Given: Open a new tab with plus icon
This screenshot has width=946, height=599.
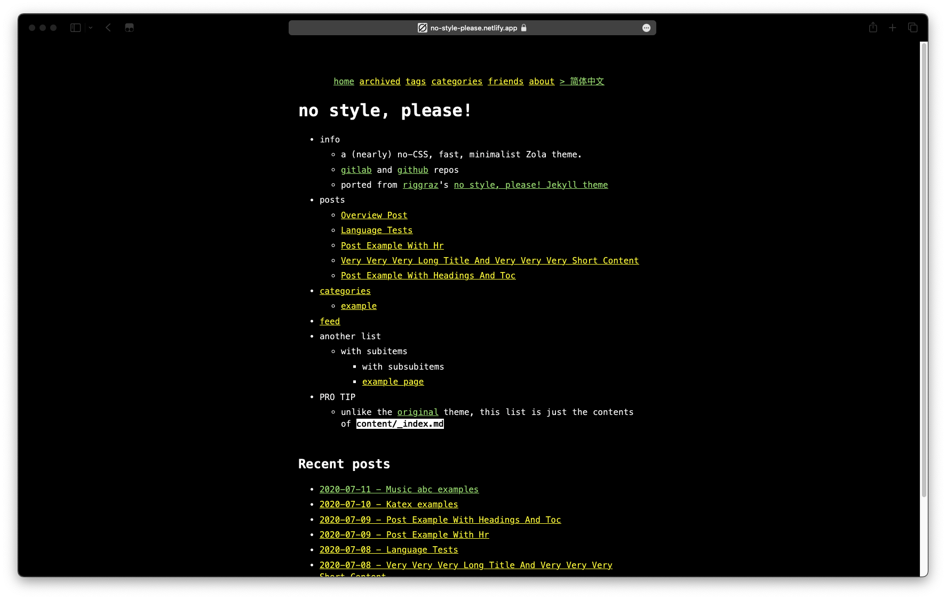Looking at the screenshot, I should [x=892, y=28].
